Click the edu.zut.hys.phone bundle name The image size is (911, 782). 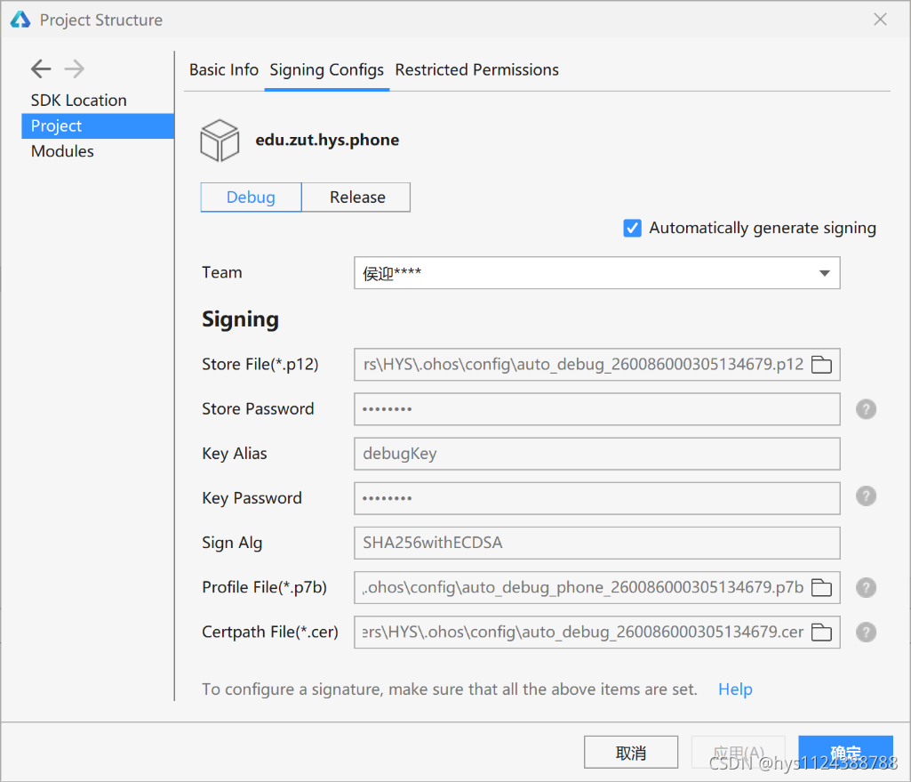pyautogui.click(x=327, y=141)
